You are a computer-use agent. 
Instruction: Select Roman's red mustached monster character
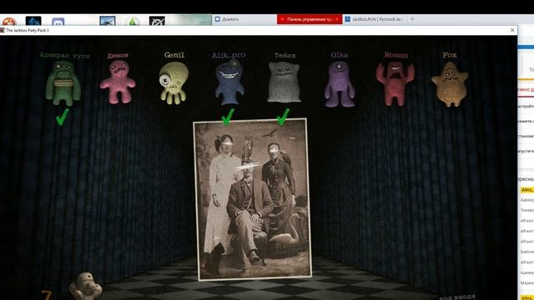[395, 83]
